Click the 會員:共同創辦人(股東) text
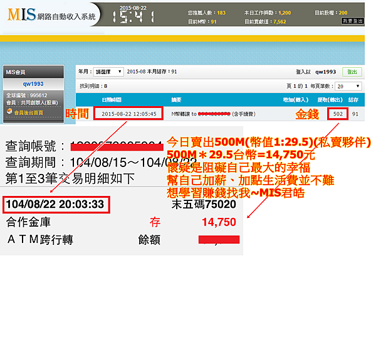The image size is (376, 346). tap(32, 102)
